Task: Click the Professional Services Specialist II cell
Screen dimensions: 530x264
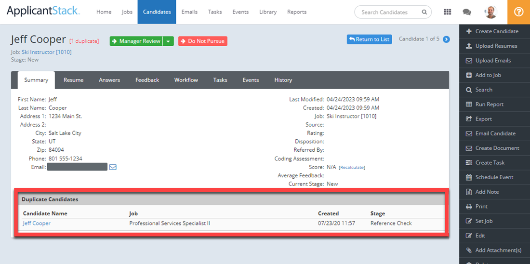Action: tap(170, 224)
